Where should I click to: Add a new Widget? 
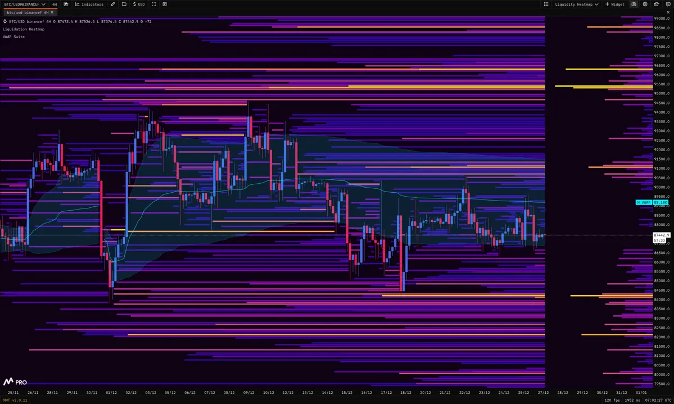[x=614, y=4]
